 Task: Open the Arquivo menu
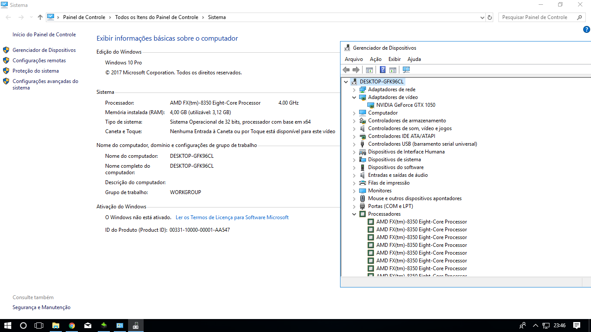pos(354,59)
